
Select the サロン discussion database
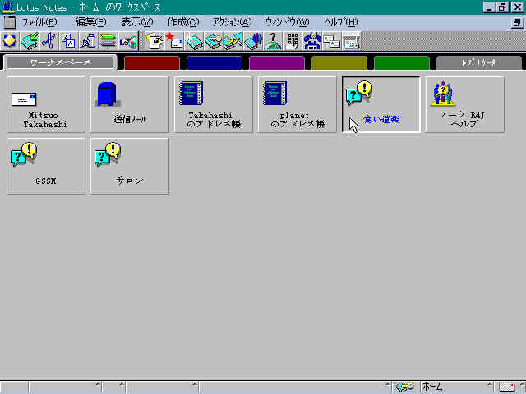(x=130, y=166)
